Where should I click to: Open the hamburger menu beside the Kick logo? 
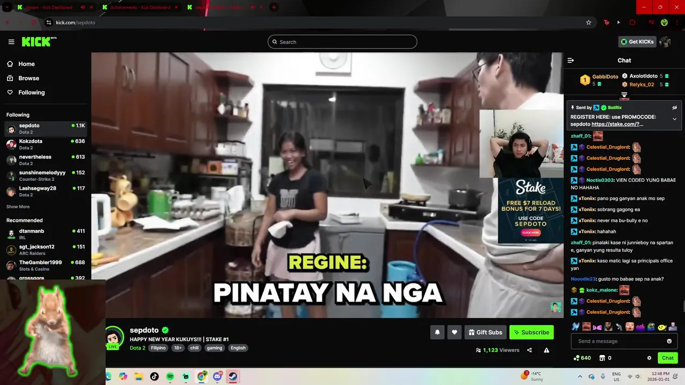click(11, 42)
